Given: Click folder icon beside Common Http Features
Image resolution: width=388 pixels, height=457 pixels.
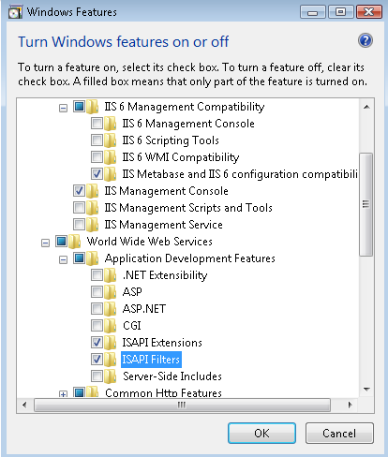Looking at the screenshot, I should point(93,391).
